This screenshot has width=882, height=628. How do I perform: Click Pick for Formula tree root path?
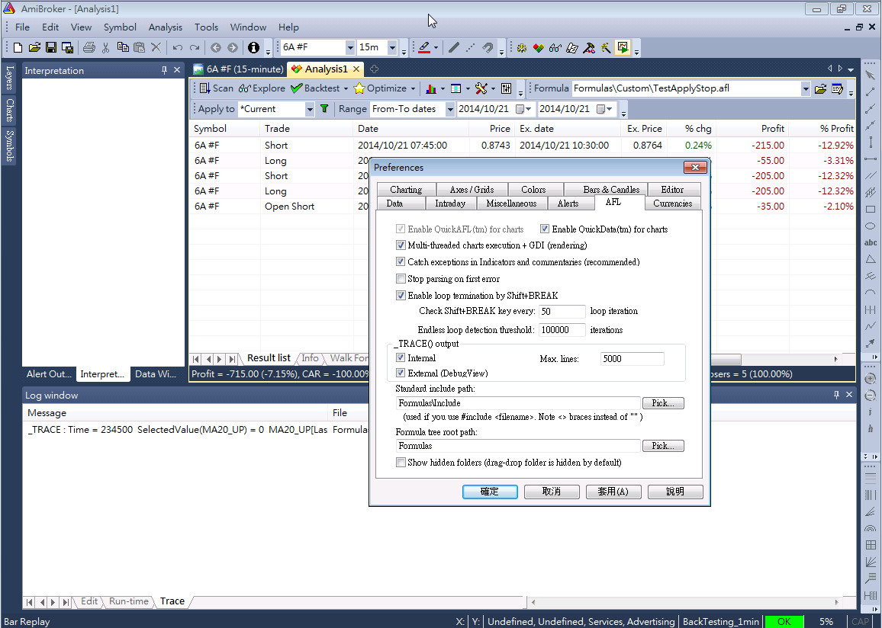coord(663,445)
